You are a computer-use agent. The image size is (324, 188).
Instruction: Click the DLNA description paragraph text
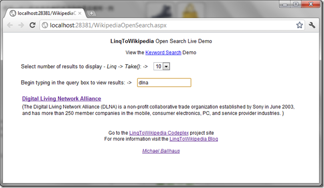click(x=158, y=110)
